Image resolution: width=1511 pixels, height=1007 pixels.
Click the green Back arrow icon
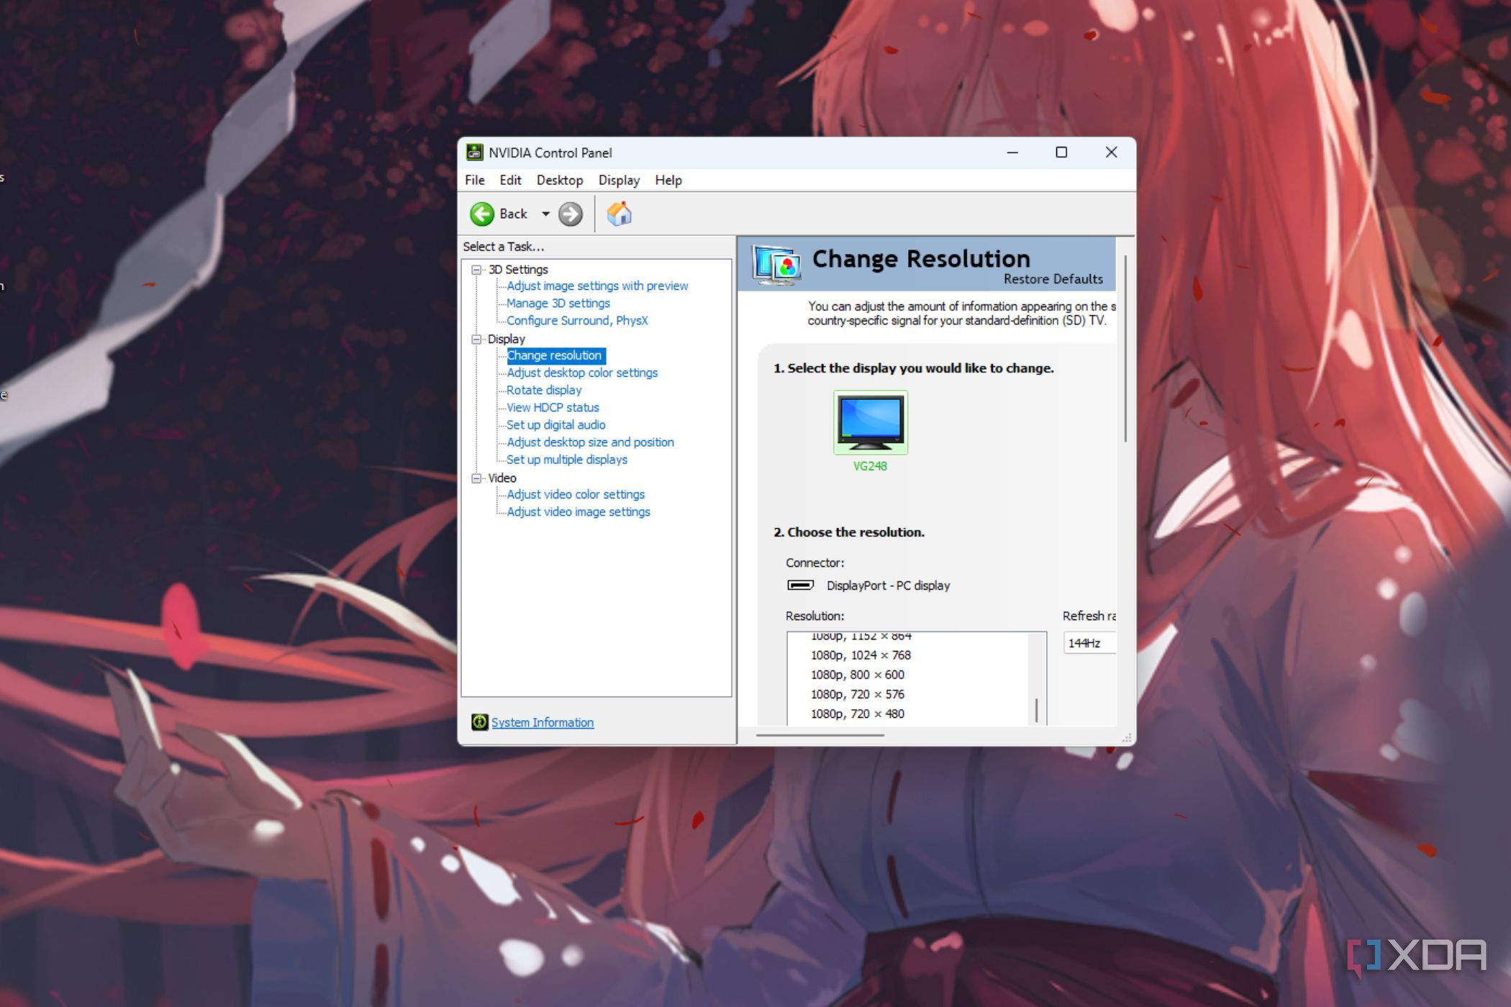482,214
